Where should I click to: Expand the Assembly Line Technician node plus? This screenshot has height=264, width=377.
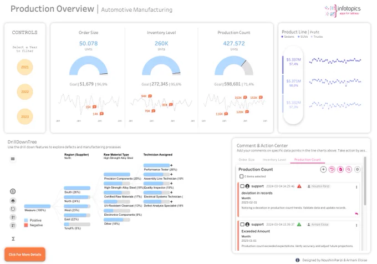(x=171, y=174)
